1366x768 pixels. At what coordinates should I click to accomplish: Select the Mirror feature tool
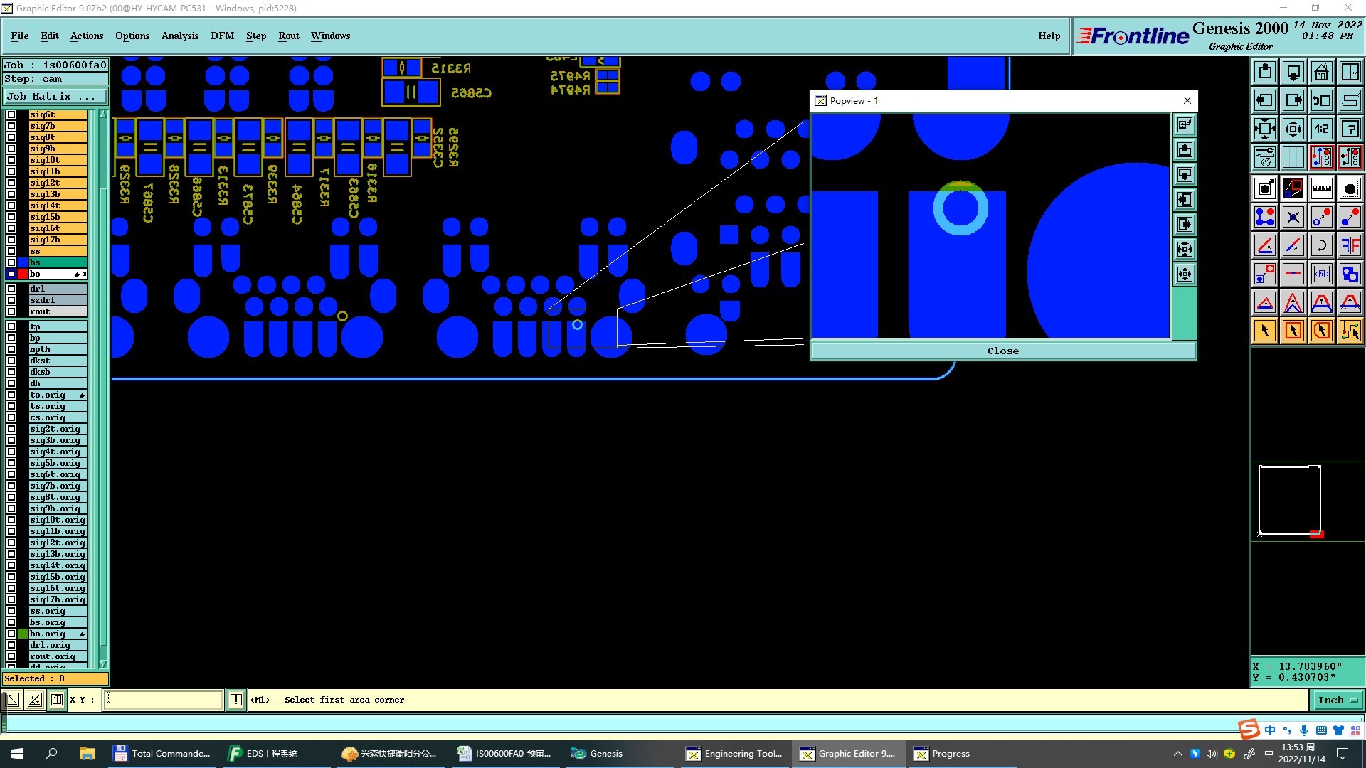click(x=1350, y=245)
